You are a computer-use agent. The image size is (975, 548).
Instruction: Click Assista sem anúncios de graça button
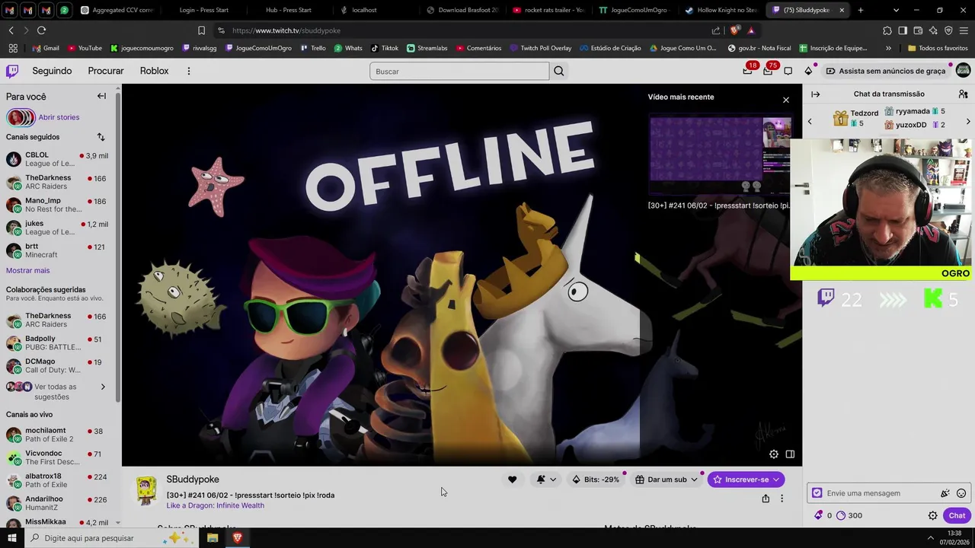[x=886, y=71]
